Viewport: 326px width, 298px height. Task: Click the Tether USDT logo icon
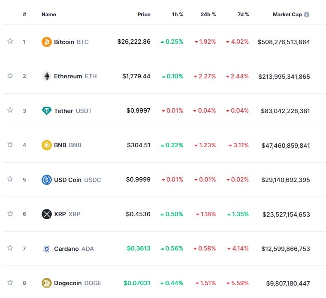click(46, 111)
